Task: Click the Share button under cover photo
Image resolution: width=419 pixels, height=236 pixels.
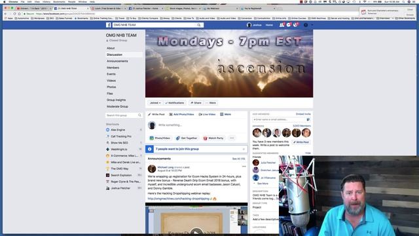Action: (196, 103)
